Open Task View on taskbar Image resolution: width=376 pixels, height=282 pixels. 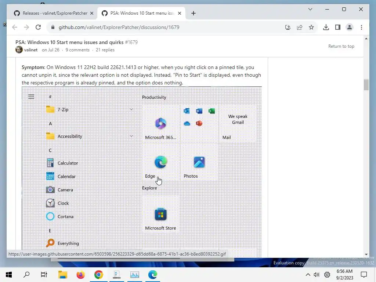[x=44, y=275]
